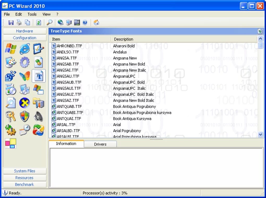Click the Print toolbar icon
This screenshot has width=266, height=198.
(x=19, y=23)
